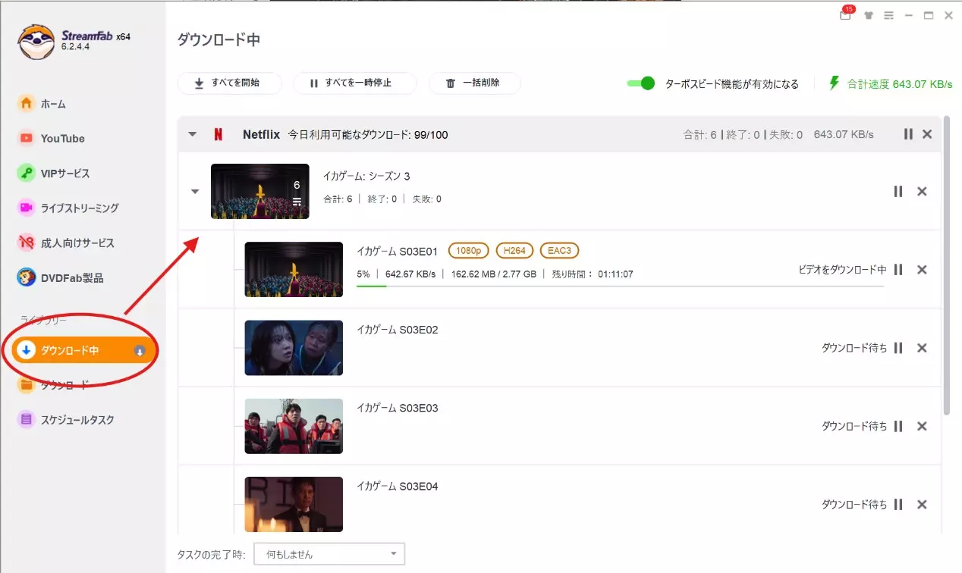Image resolution: width=962 pixels, height=573 pixels.
Task: Open DVDFab製品 from sidebar
Action: 66,277
